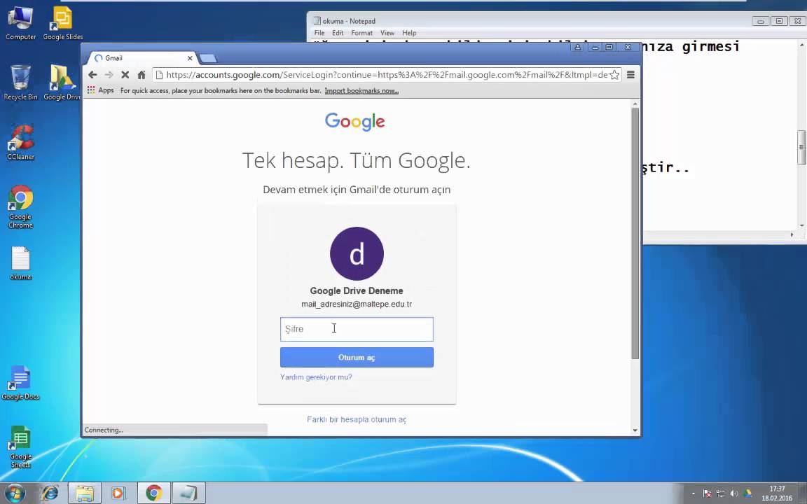Select the CCleaner desktop icon
807x504 pixels.
click(x=20, y=143)
